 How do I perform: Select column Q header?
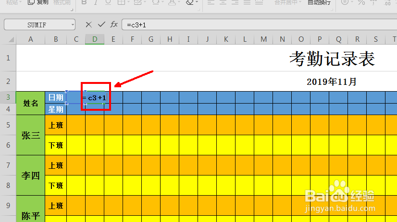[338, 39]
